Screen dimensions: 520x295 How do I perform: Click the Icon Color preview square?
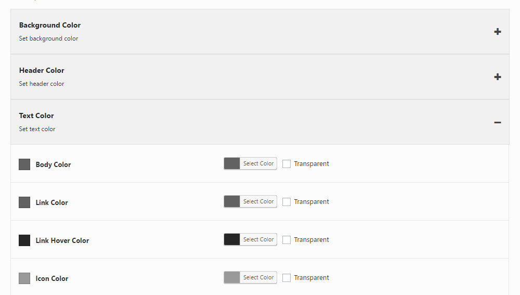(x=24, y=278)
